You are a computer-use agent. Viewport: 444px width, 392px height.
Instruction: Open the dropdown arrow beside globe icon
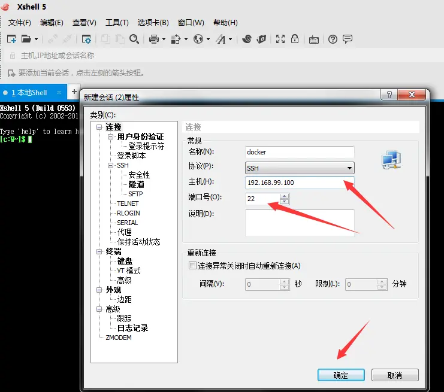coord(208,39)
